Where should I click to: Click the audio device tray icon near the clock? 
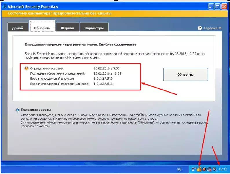[215, 169]
